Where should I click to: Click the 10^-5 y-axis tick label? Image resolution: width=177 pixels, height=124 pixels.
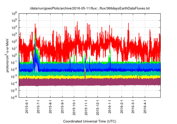pos(14,91)
